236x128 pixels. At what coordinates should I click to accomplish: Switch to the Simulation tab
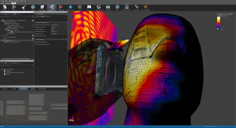coord(8,3)
